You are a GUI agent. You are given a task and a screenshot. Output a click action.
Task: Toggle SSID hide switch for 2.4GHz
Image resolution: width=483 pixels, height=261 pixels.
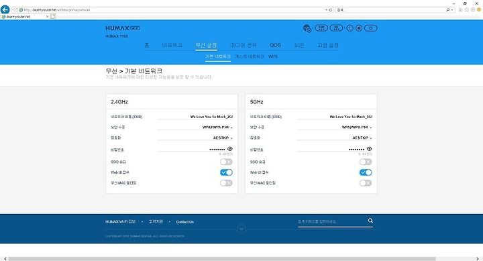[226, 162]
